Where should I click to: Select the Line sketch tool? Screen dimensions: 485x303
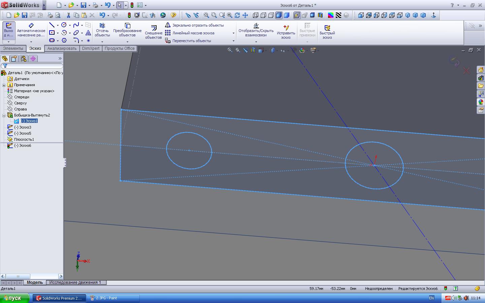[52, 25]
